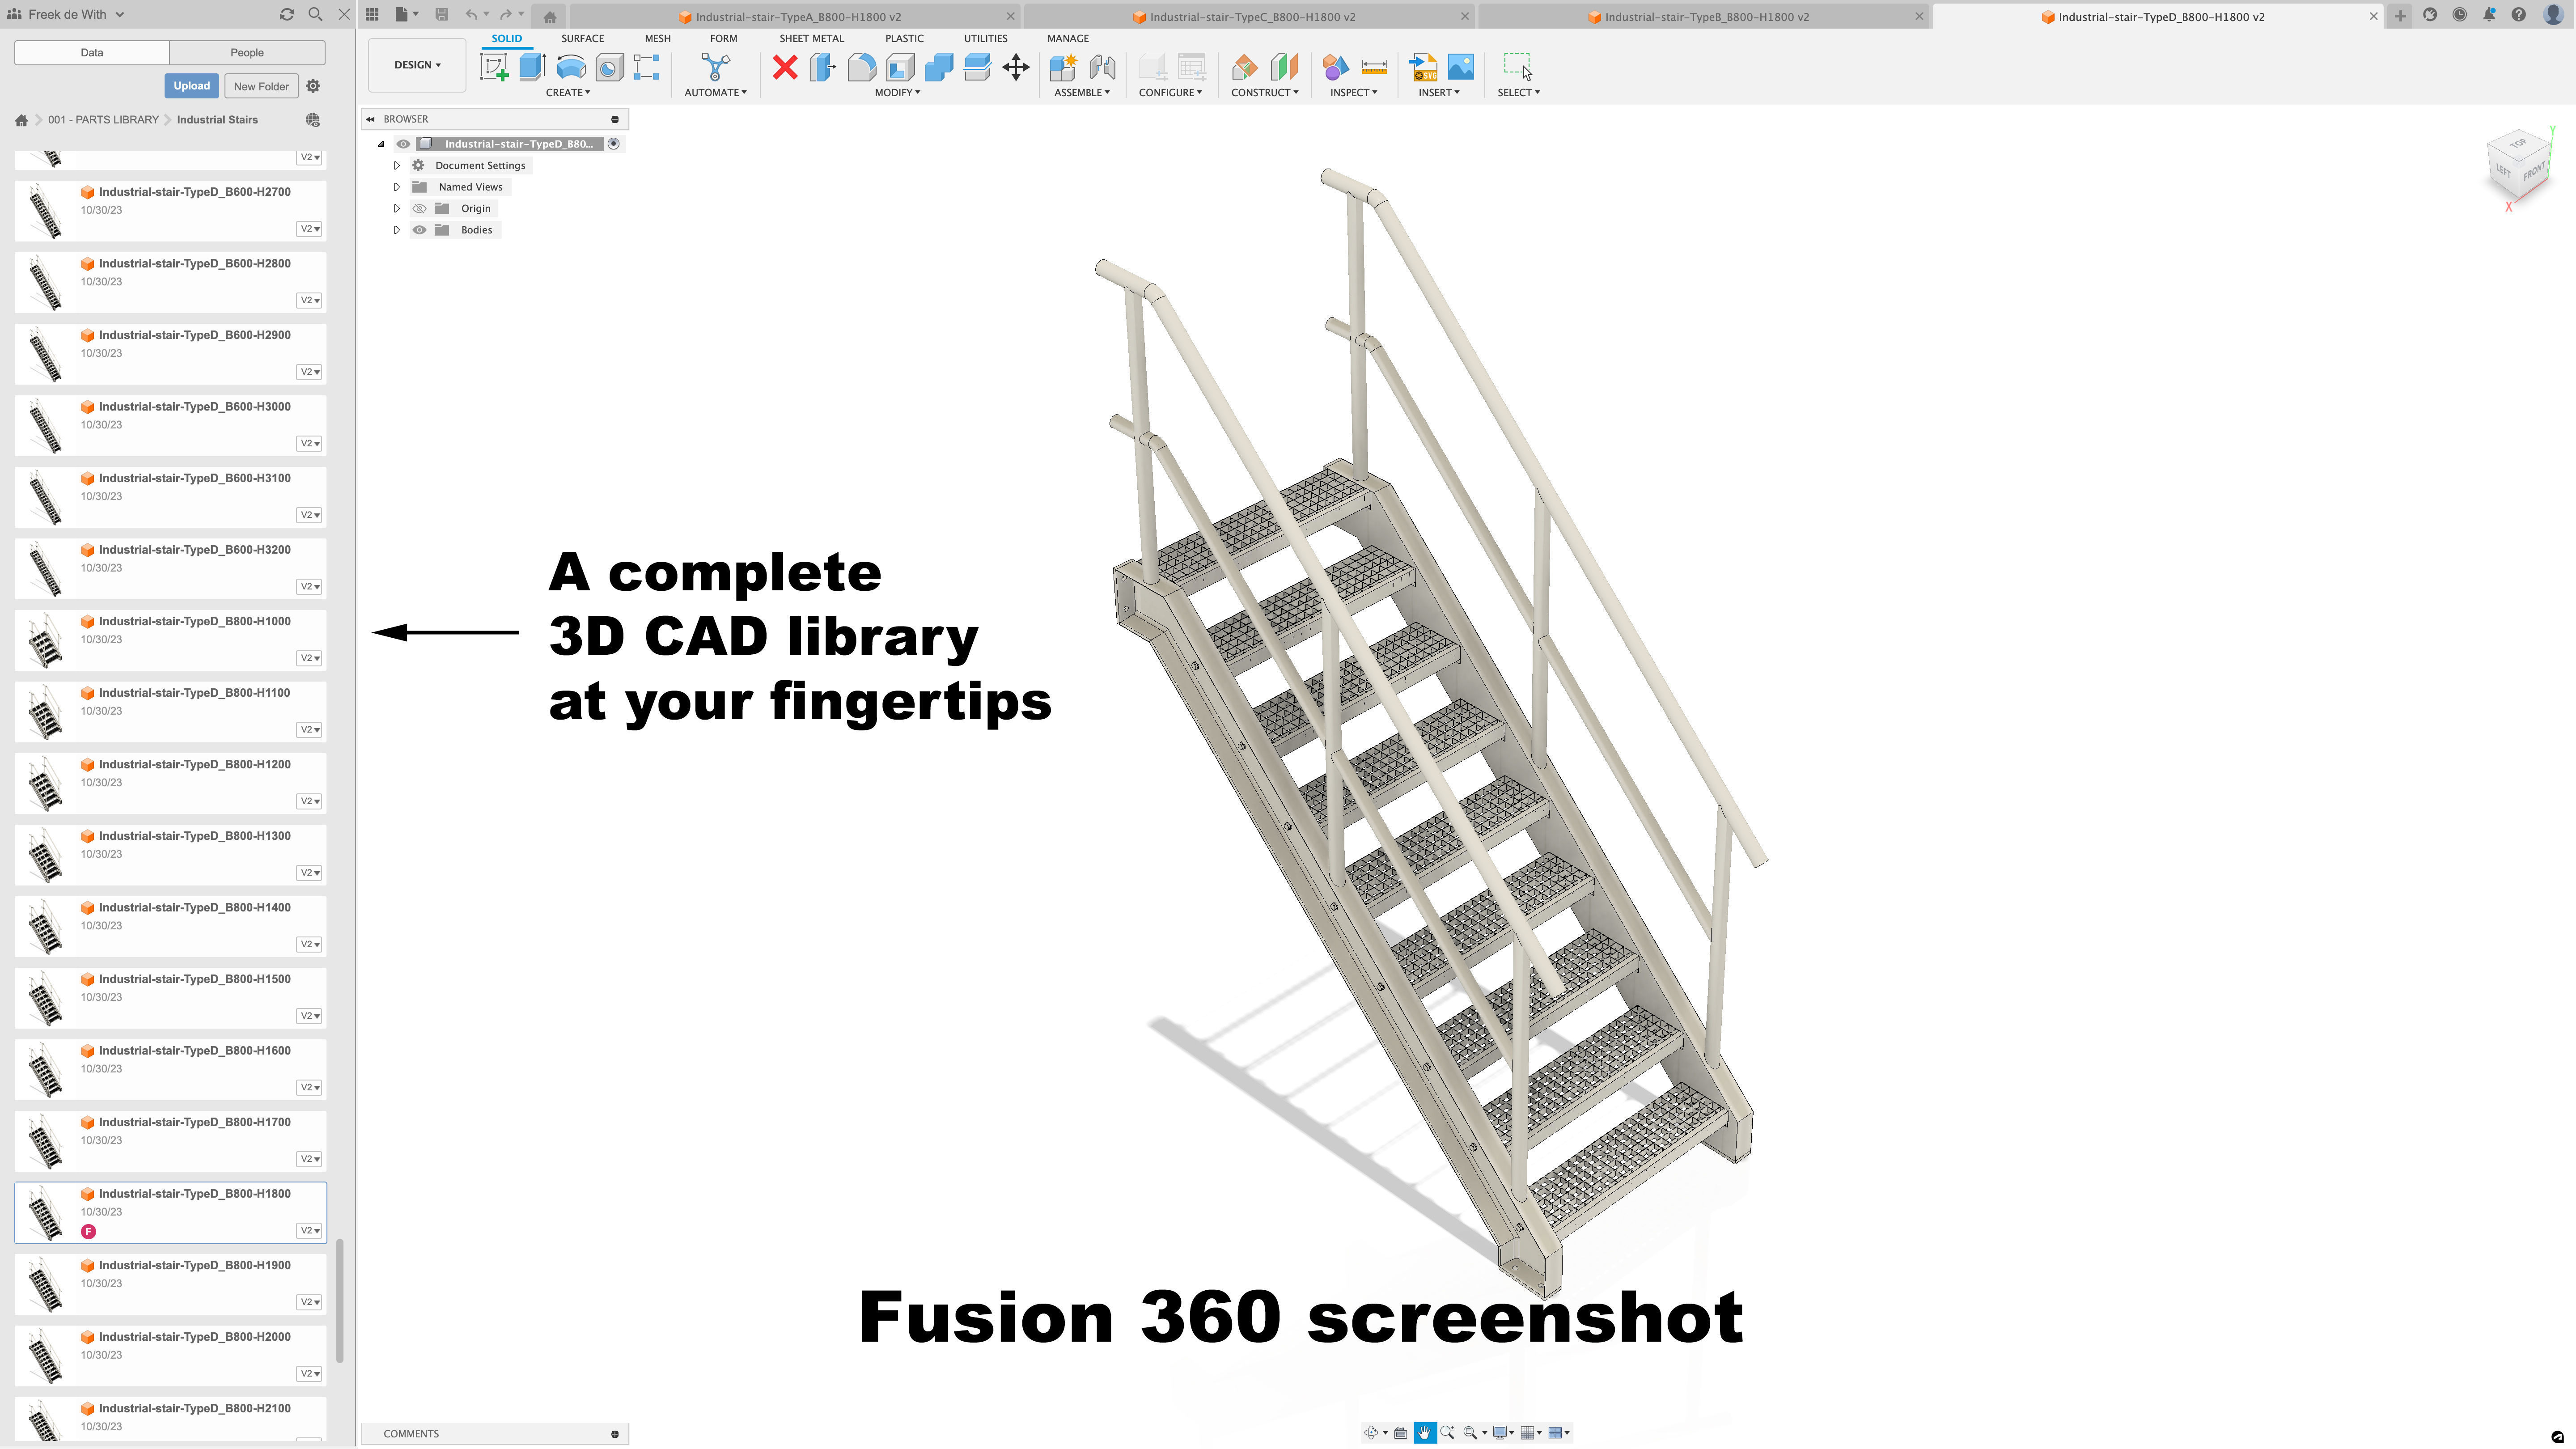Image resolution: width=2576 pixels, height=1449 pixels.
Task: Select the Rectangular Pattern tool
Action: point(647,67)
